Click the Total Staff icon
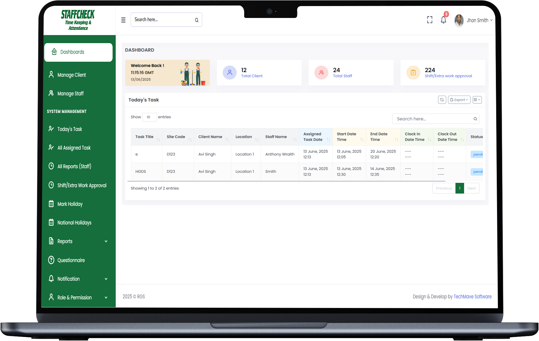The height and width of the screenshot is (341, 539). tap(321, 73)
